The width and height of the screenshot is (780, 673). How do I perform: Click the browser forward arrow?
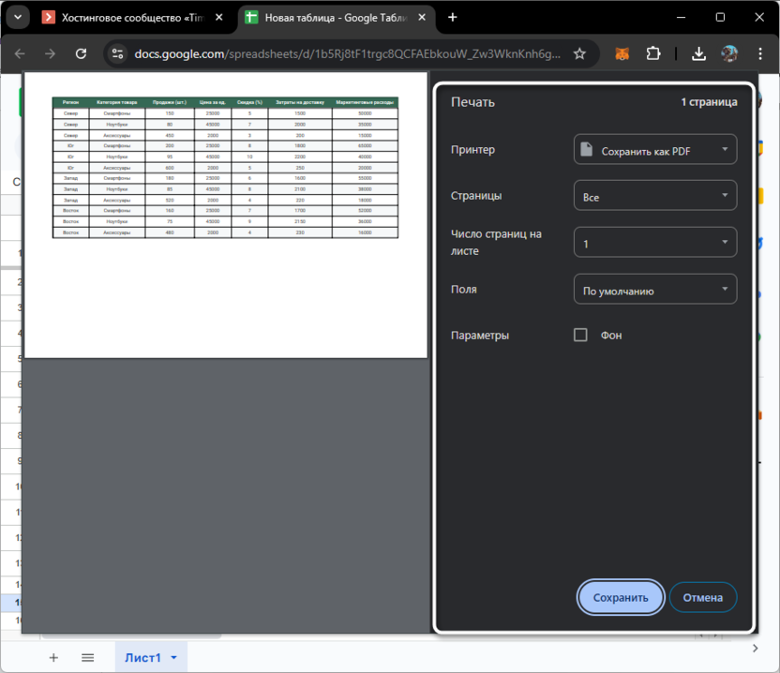pos(51,53)
